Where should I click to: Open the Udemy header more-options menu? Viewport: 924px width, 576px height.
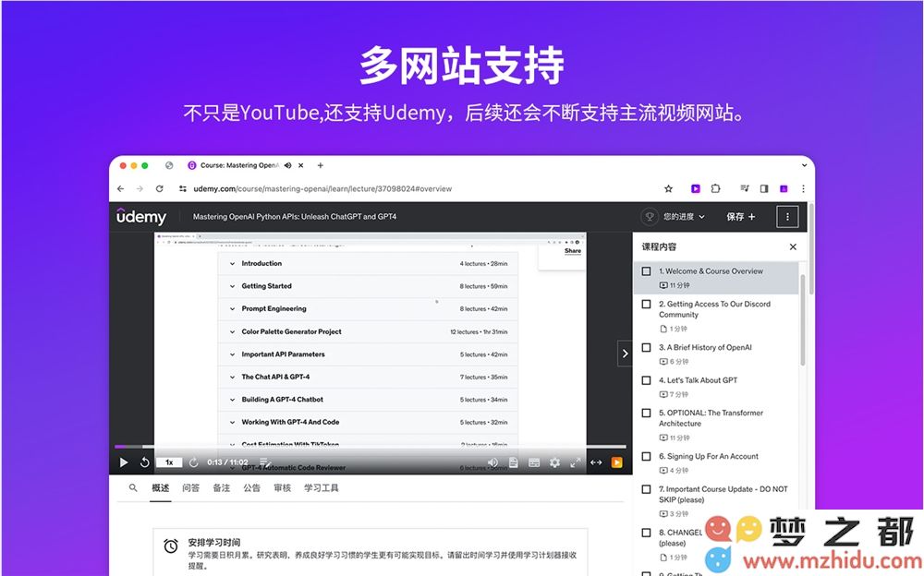click(787, 217)
